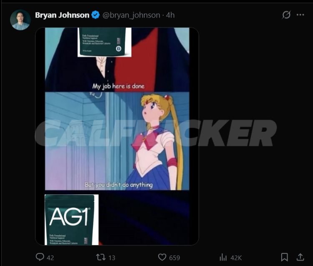Click the AG1 pouch in the meme

point(71,220)
